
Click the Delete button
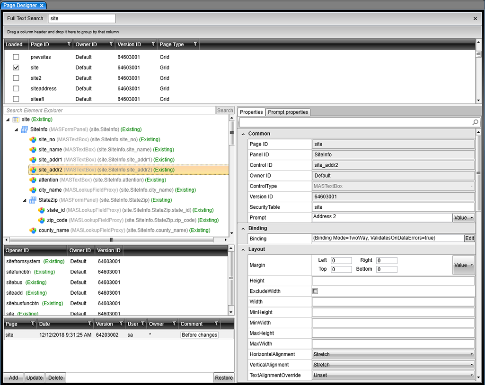coord(56,377)
